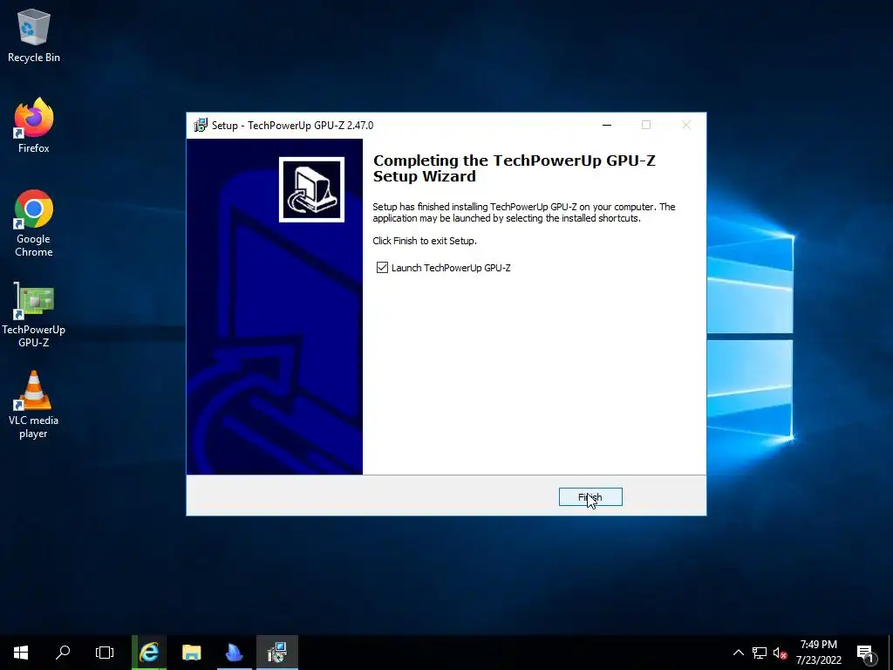
Task: Open network status tray icon
Action: point(760,653)
